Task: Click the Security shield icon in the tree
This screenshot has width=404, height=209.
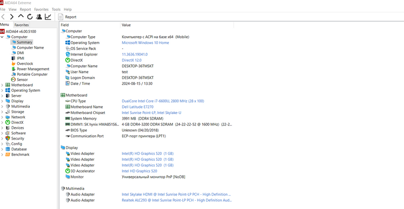Action: click(x=8, y=139)
